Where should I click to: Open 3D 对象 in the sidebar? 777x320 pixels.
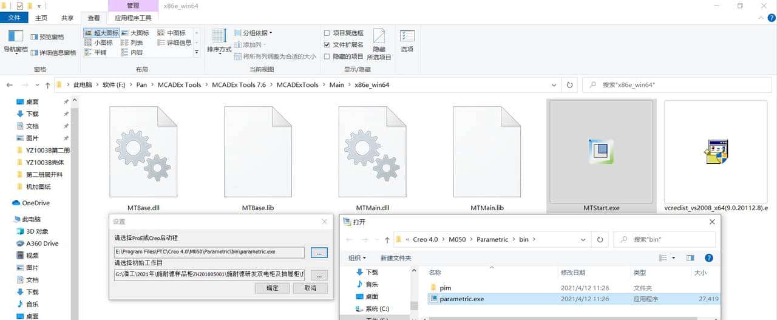click(x=37, y=231)
